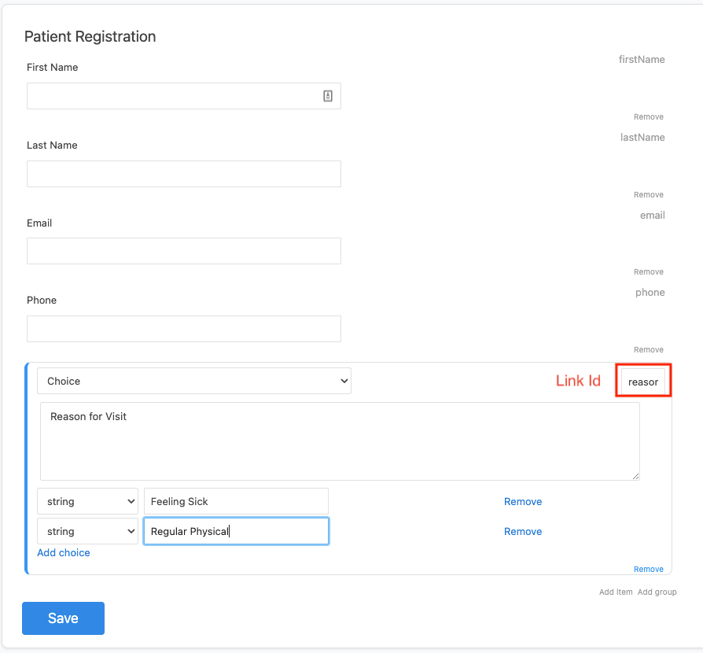Remove the lastName question item

[648, 194]
